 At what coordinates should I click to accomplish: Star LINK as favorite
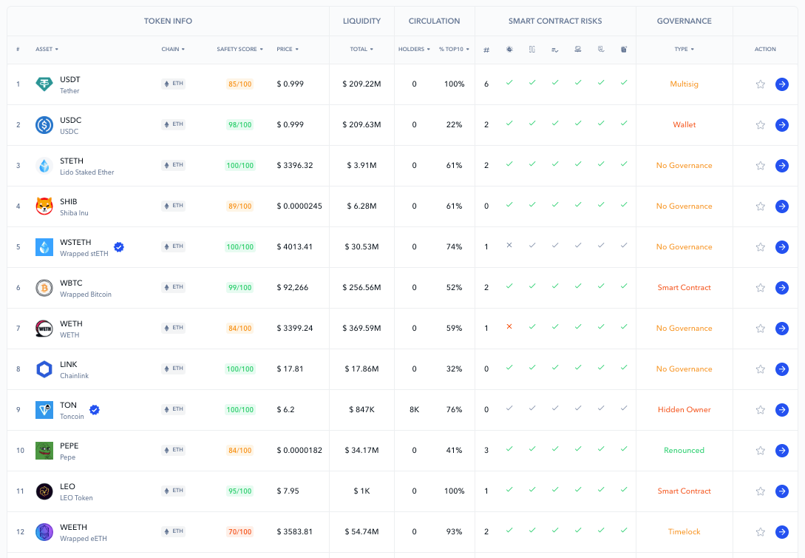click(761, 369)
